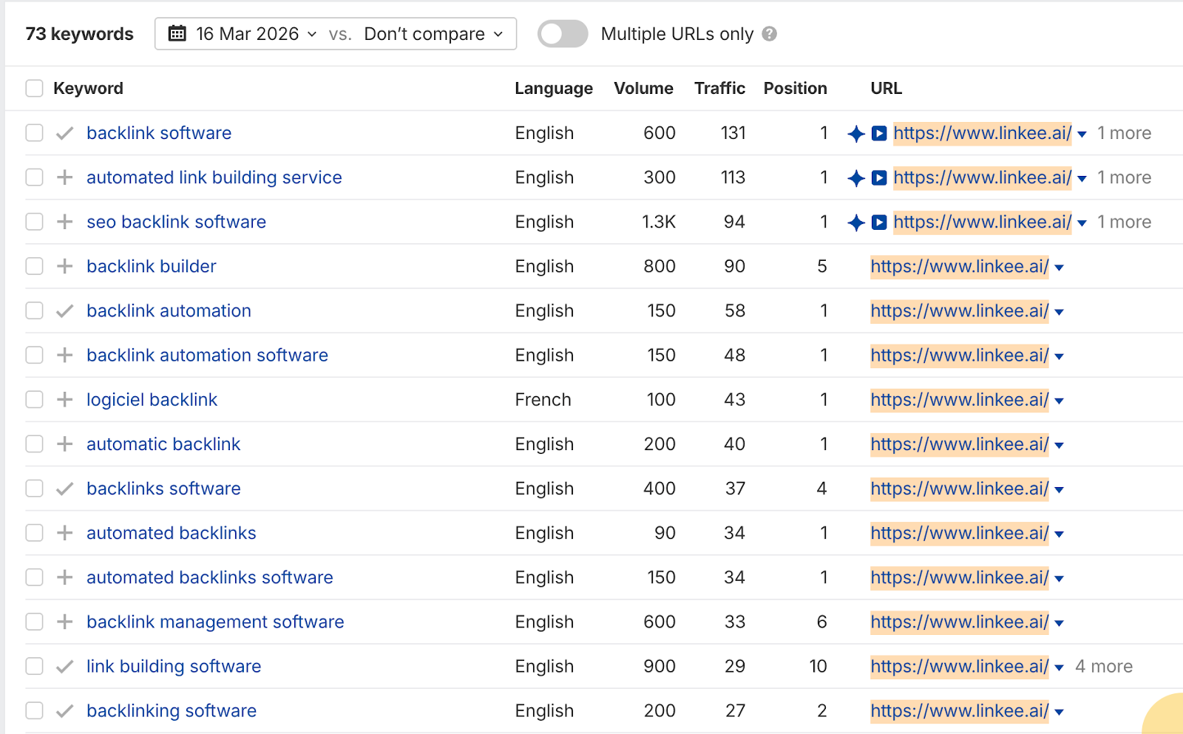Click the video icon in automated link building service row
The width and height of the screenshot is (1183, 734).
tap(879, 178)
